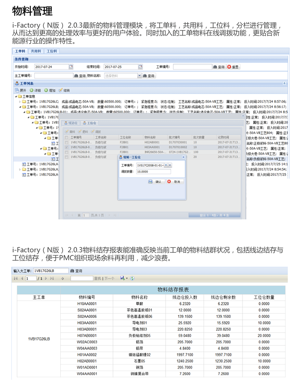Expand the 1VB17G26LC work order node
The width and height of the screenshot is (299, 385).
tap(20, 102)
